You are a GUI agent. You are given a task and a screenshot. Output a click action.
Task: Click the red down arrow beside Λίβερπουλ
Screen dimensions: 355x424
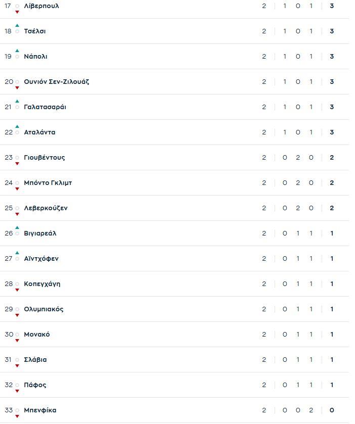pos(17,12)
